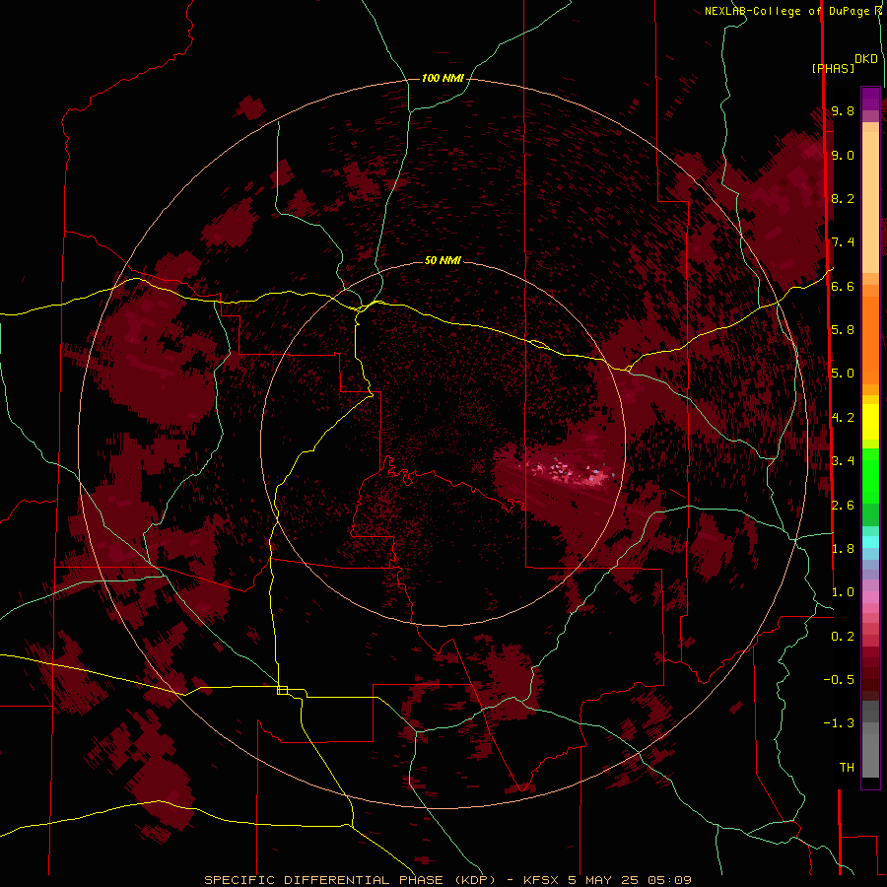This screenshot has height=887, width=887.
Task: Click the TH threshold label on scale
Action: tap(847, 768)
